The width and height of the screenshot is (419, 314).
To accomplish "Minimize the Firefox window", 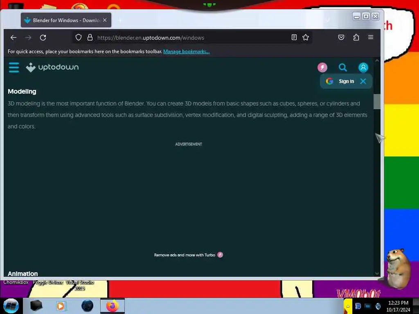I will [356, 16].
